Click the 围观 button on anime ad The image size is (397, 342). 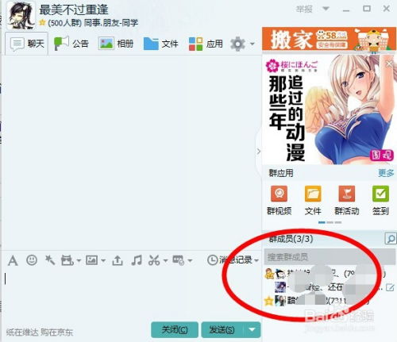381,155
